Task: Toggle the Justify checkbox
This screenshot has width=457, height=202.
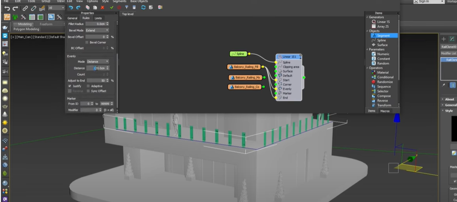Action: pos(70,86)
